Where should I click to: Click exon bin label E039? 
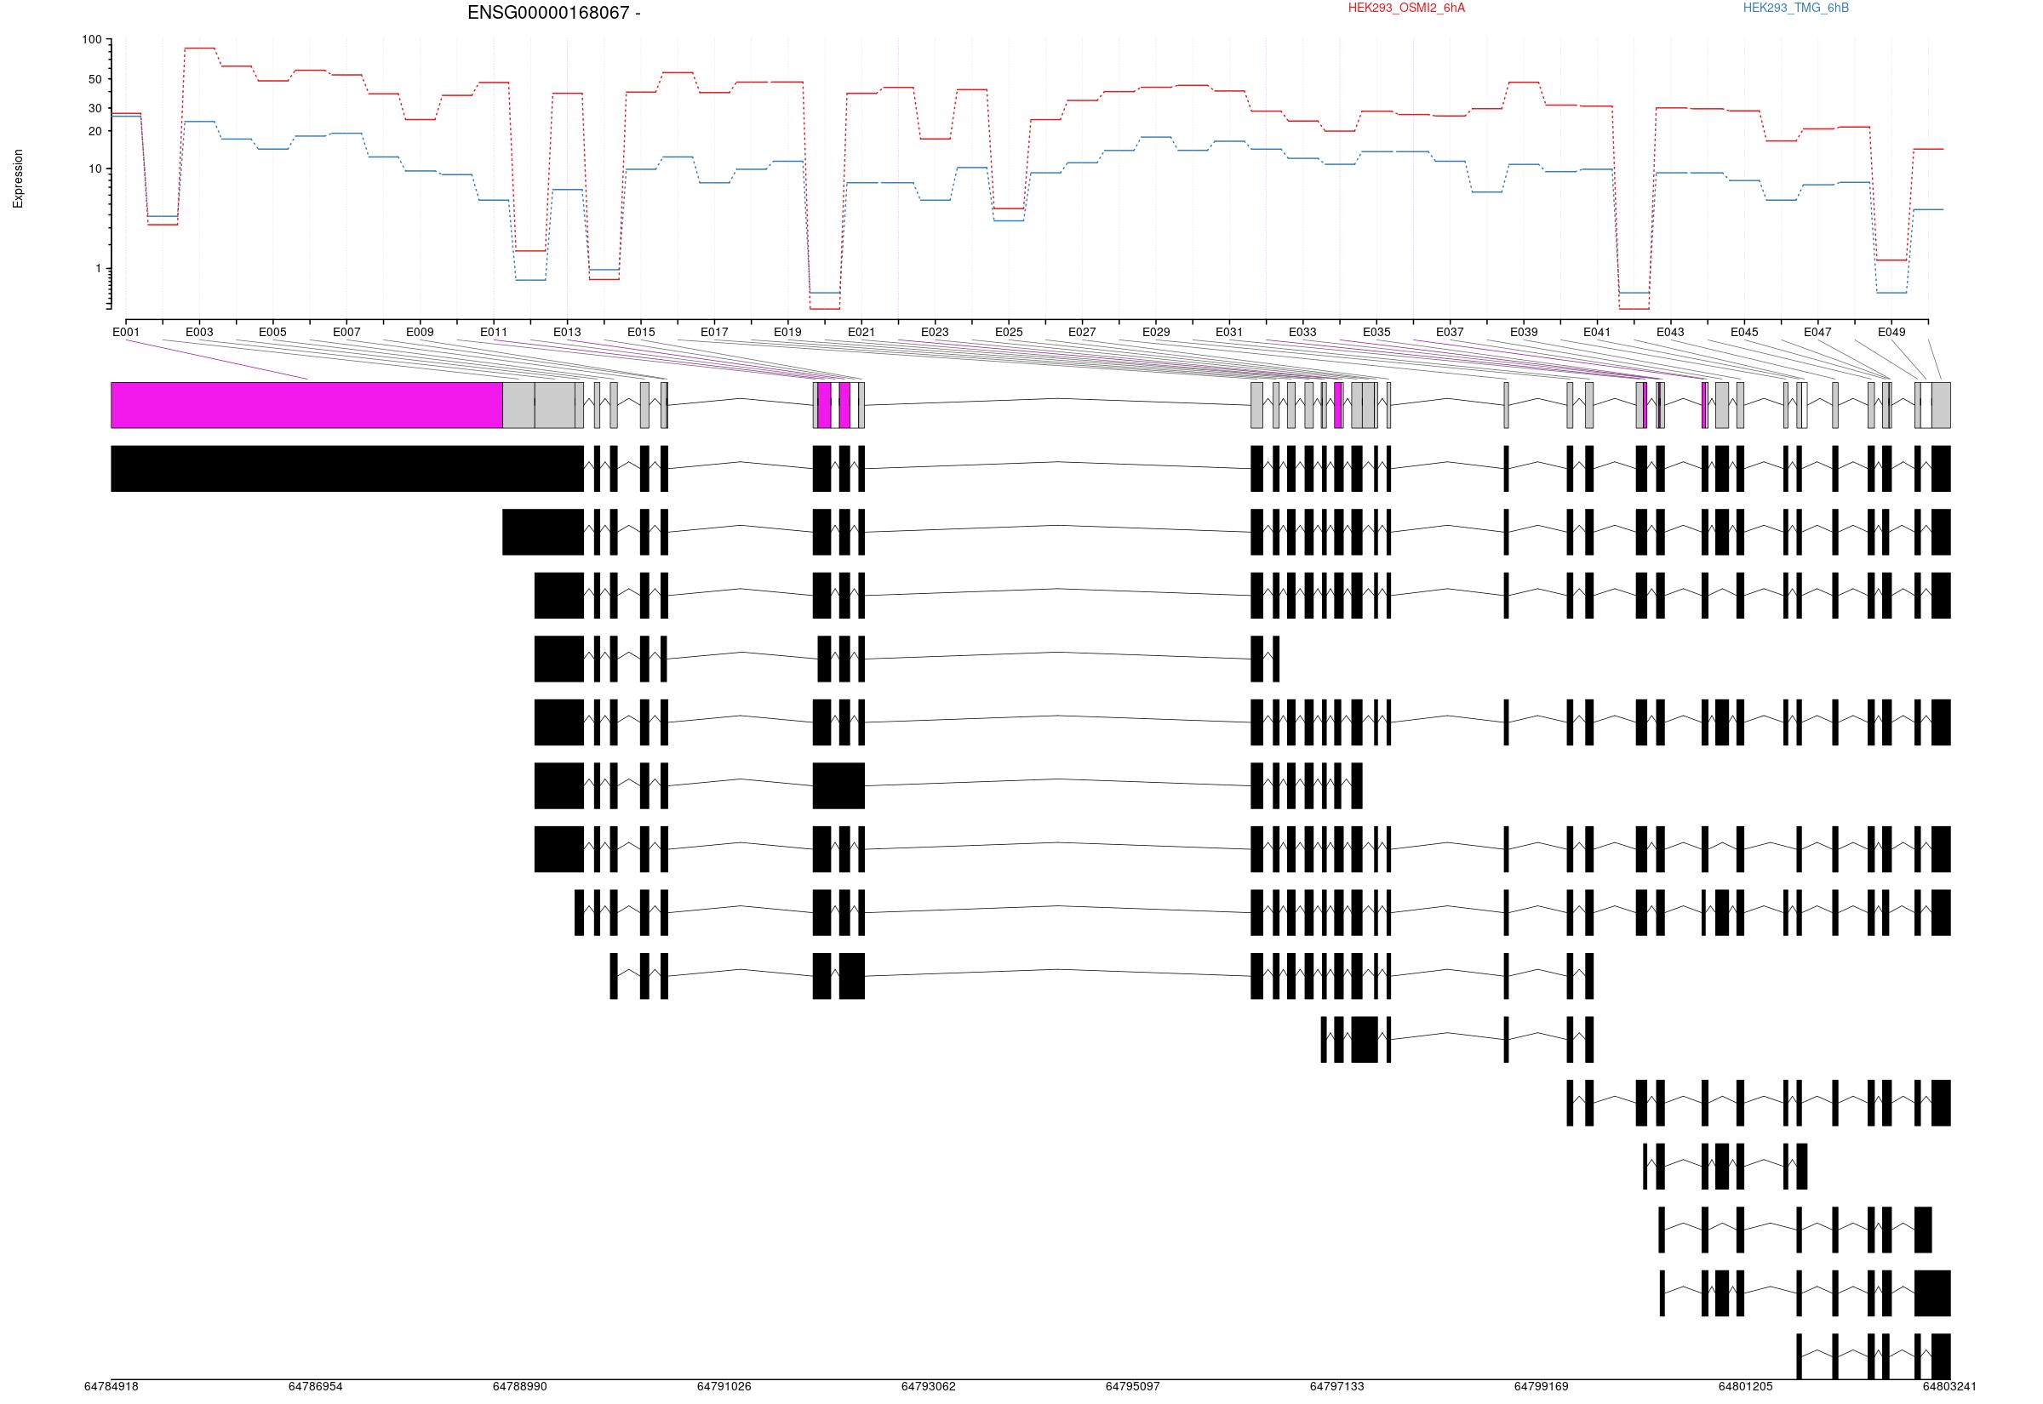(1524, 332)
